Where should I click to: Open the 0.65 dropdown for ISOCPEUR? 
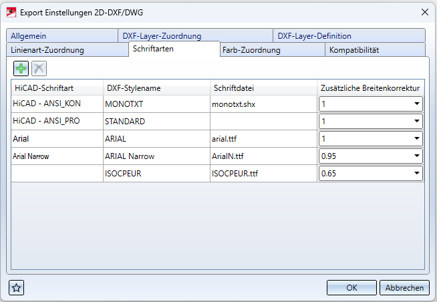coord(416,173)
